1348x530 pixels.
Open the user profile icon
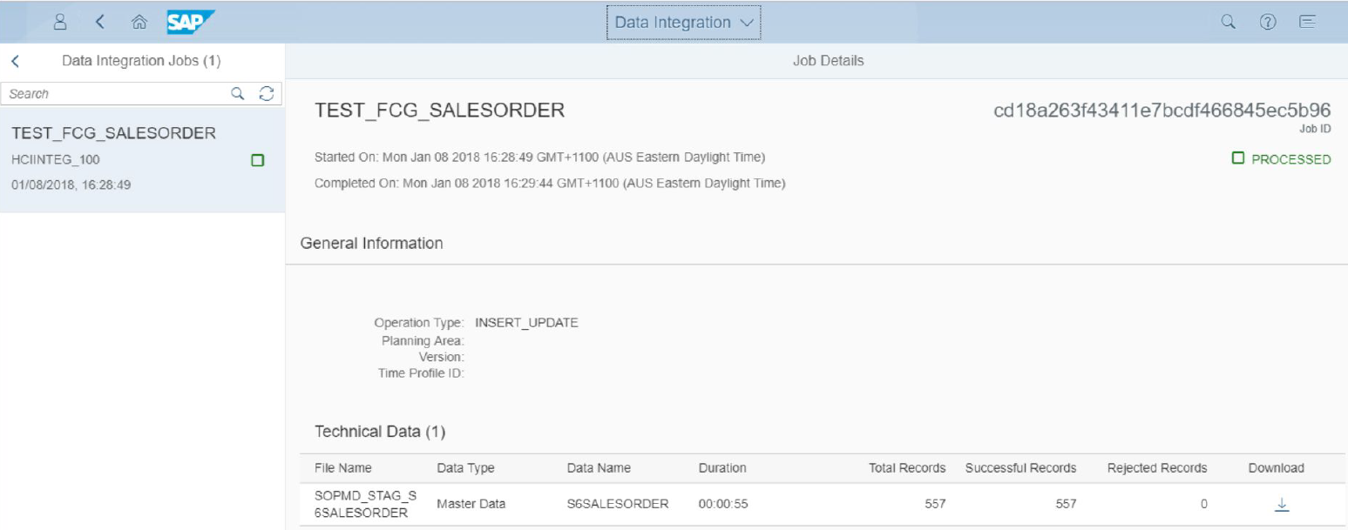(x=59, y=22)
